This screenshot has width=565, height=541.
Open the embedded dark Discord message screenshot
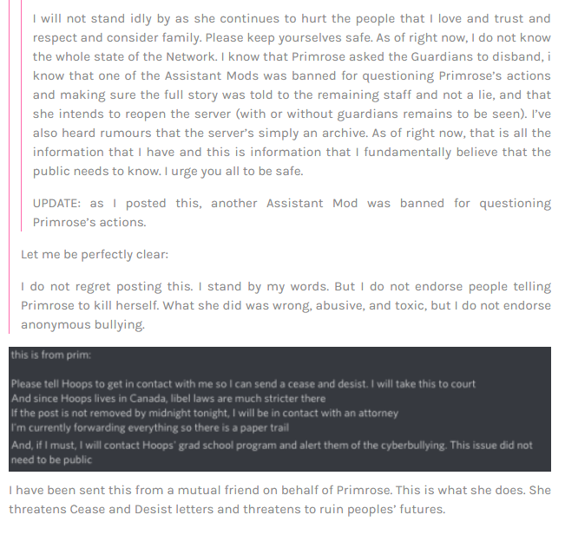click(x=279, y=409)
